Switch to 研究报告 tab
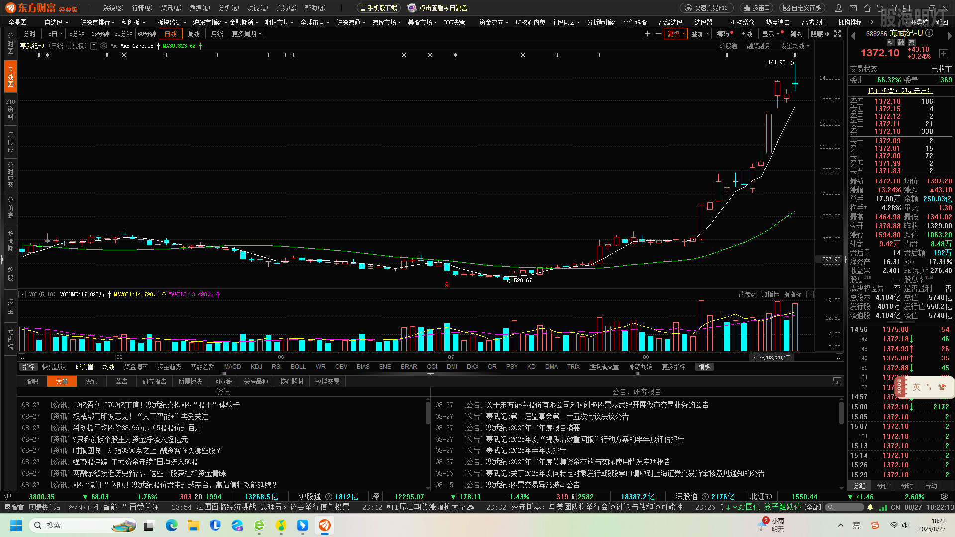955x537 pixels. tap(154, 381)
